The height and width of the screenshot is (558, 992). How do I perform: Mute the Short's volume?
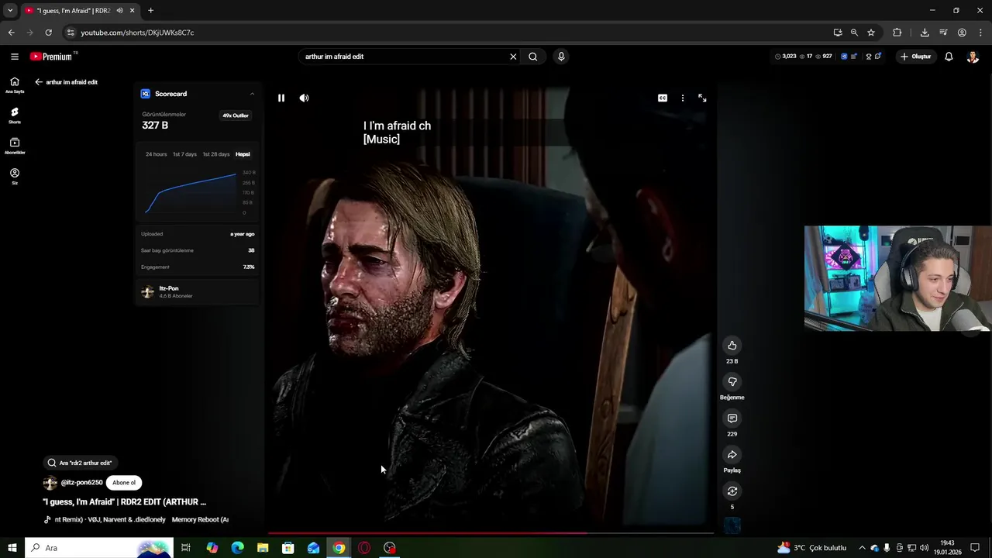click(304, 98)
